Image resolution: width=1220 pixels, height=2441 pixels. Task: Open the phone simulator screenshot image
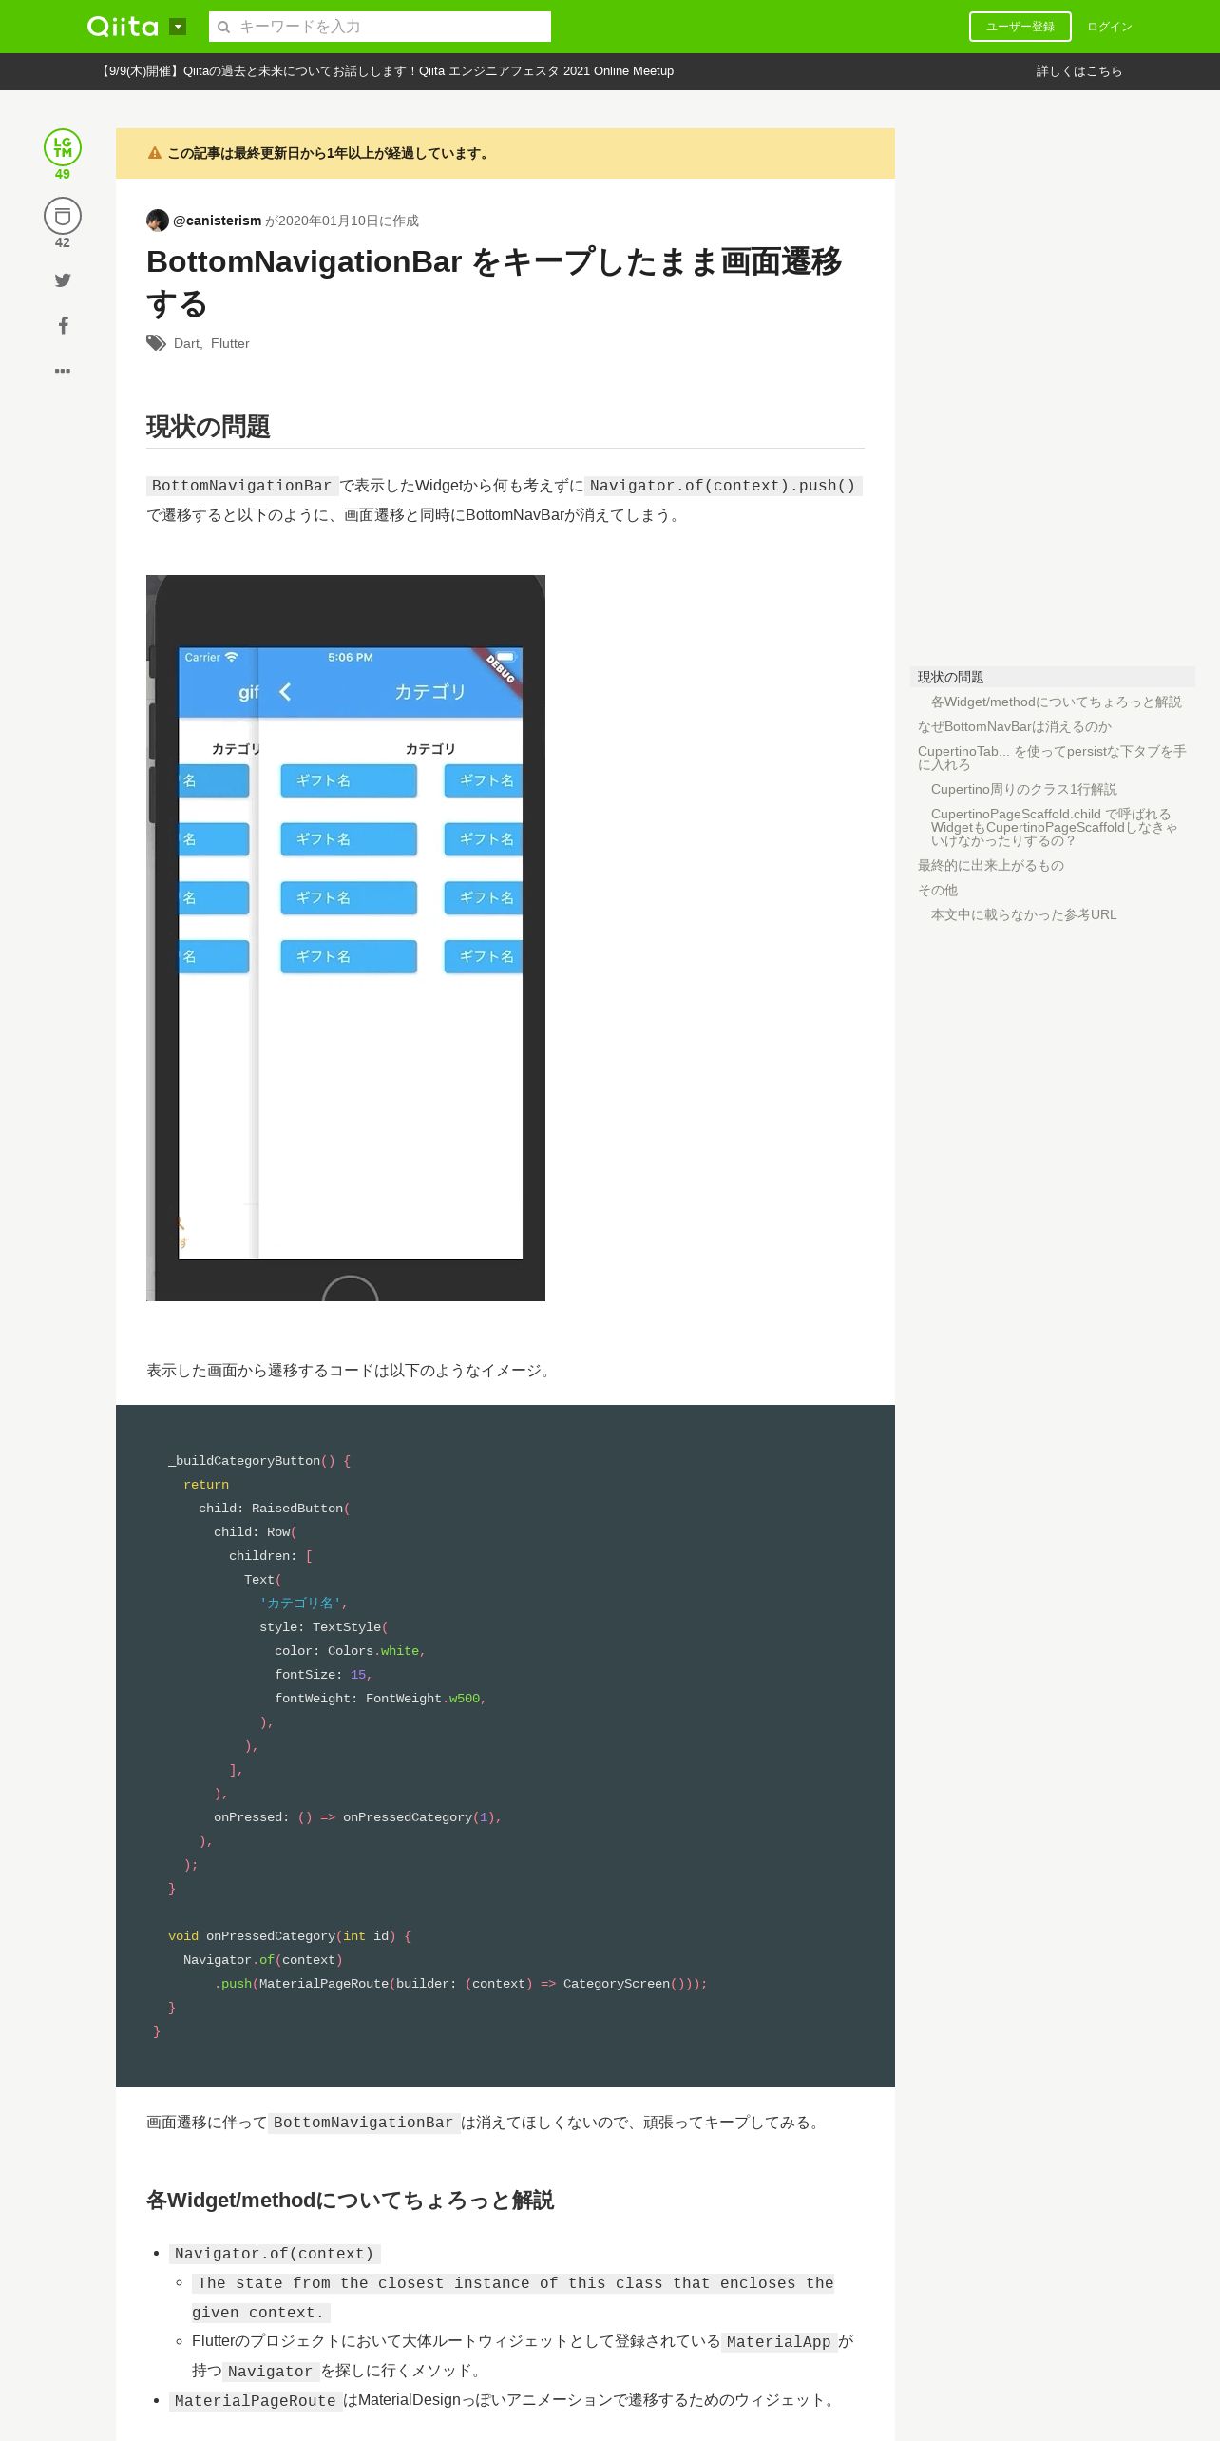[x=346, y=938]
